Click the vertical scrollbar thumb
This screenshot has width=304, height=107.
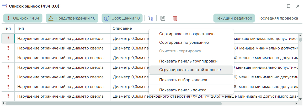coord(301,40)
